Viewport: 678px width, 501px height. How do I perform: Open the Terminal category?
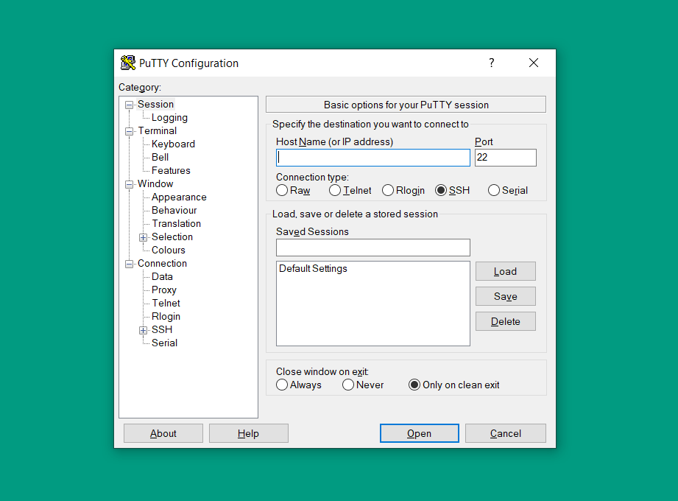(158, 130)
